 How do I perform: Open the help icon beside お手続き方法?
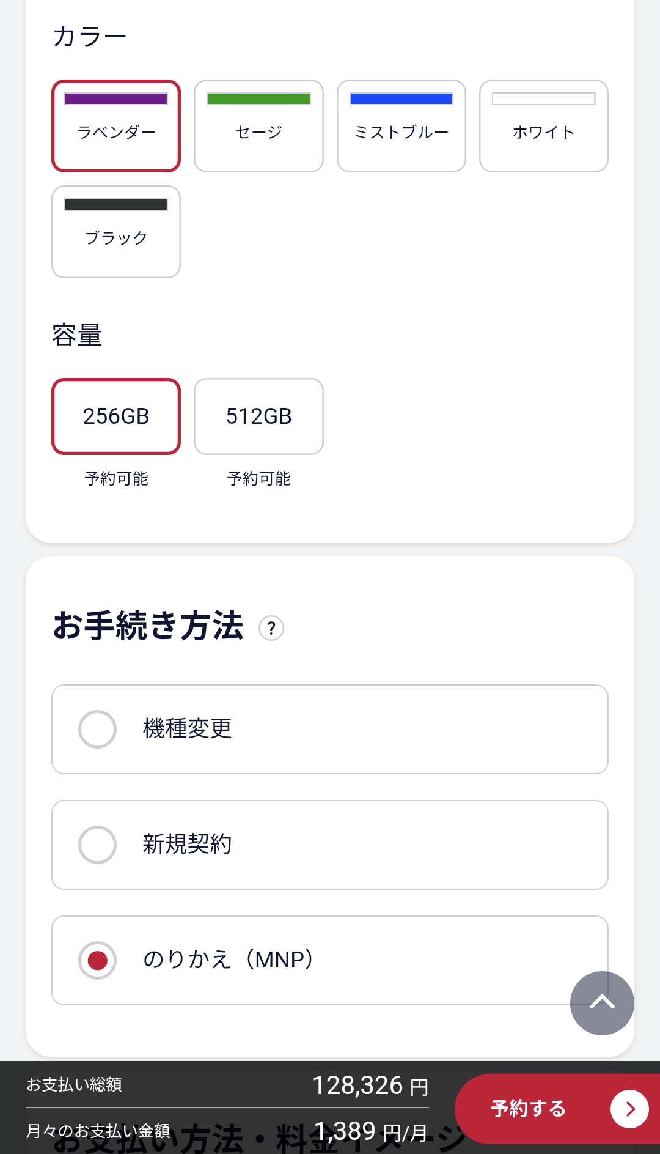[271, 628]
